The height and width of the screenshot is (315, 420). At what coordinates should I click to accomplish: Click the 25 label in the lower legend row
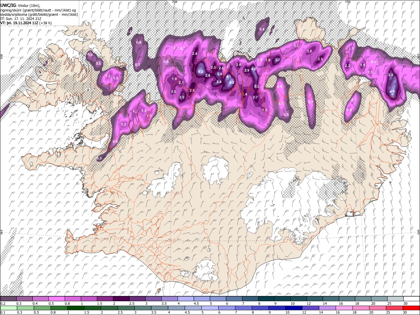389,313
